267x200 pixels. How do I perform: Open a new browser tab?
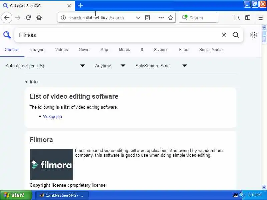pyautogui.click(x=80, y=5)
